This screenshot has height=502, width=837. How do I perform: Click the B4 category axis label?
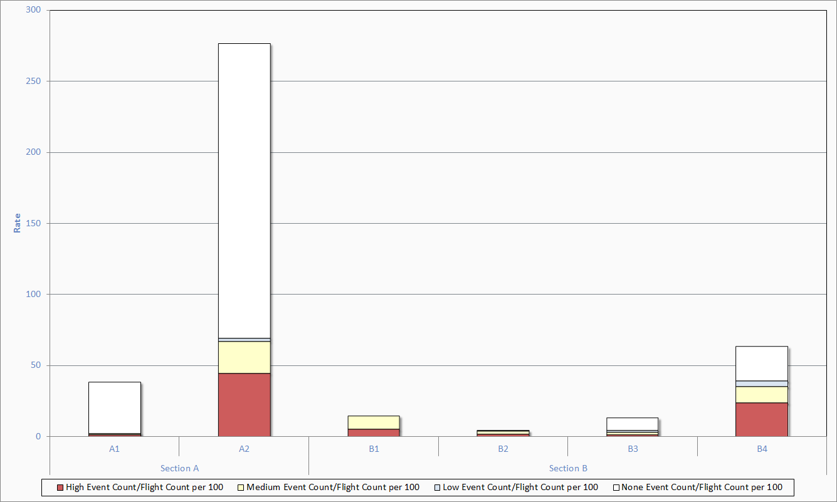(762, 449)
